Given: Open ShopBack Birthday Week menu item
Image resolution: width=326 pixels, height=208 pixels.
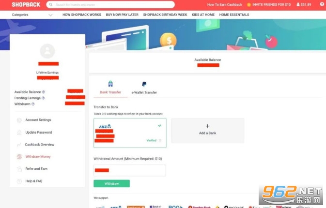Looking at the screenshot, I should click(165, 15).
